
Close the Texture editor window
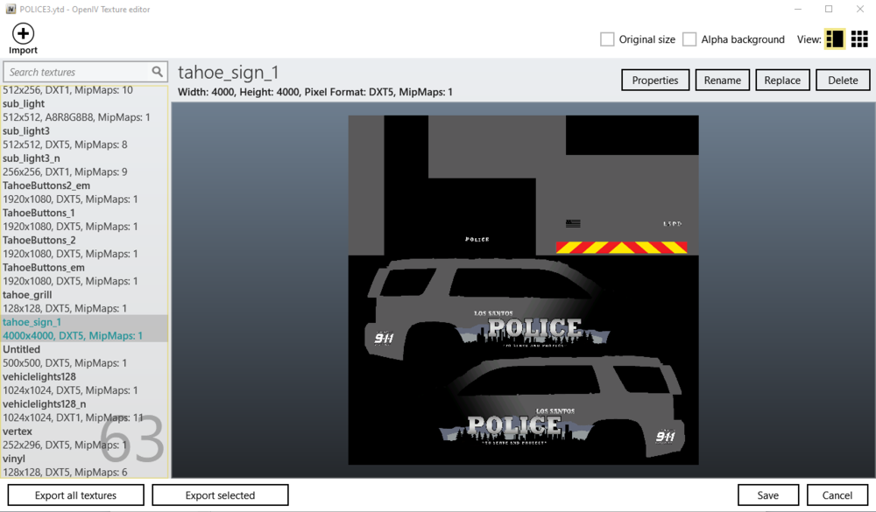point(860,9)
